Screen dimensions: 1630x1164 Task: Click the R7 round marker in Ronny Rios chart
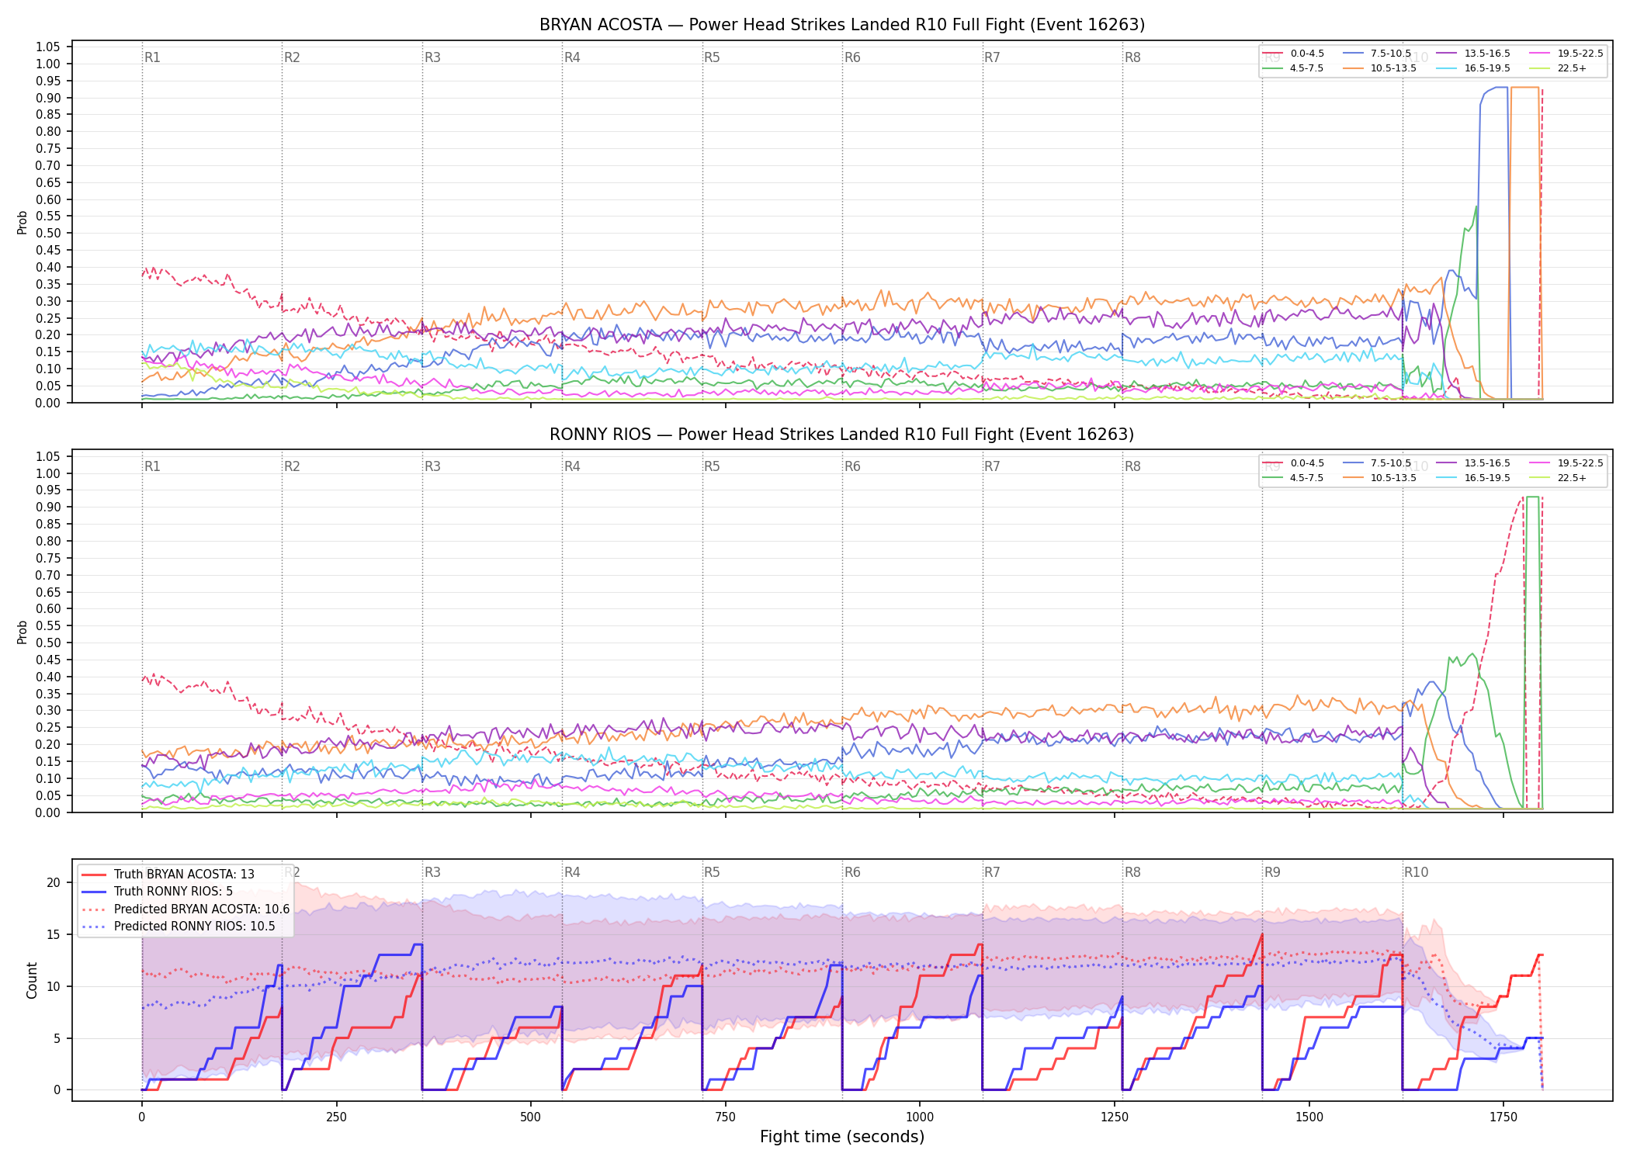[x=992, y=466]
